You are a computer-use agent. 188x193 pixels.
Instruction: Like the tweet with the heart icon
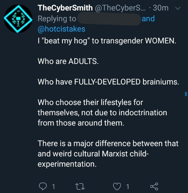[x=117, y=187]
